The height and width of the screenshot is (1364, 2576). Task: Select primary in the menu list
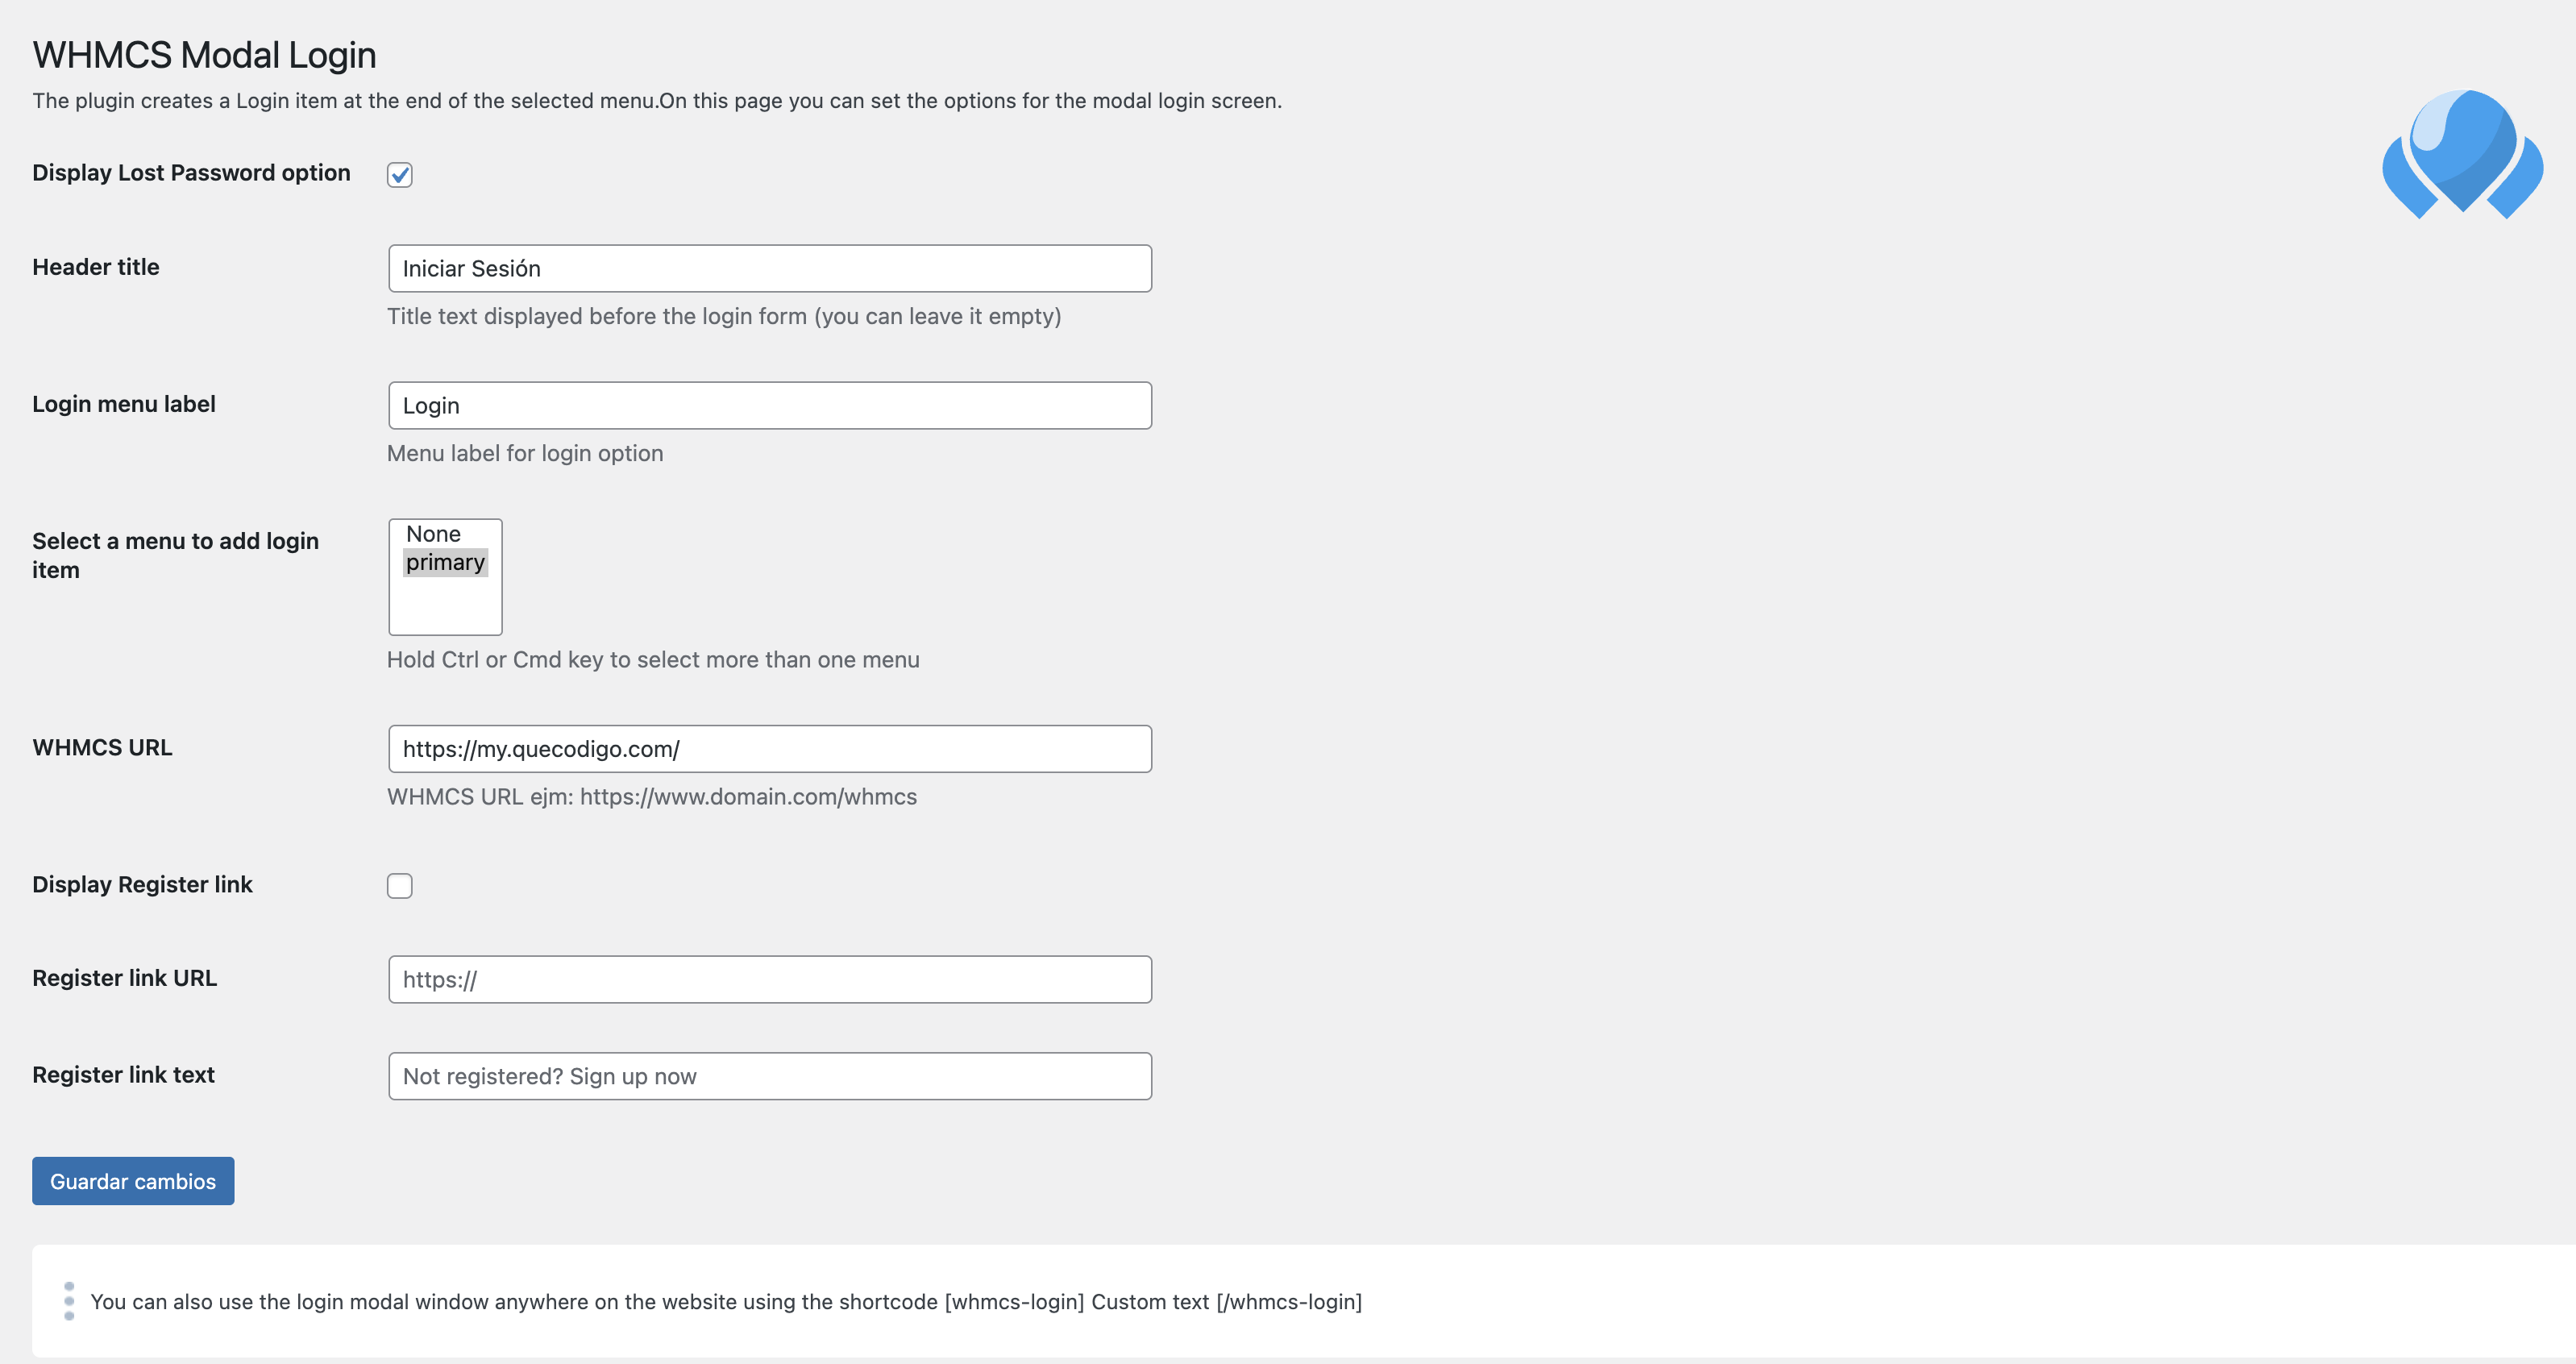(445, 562)
